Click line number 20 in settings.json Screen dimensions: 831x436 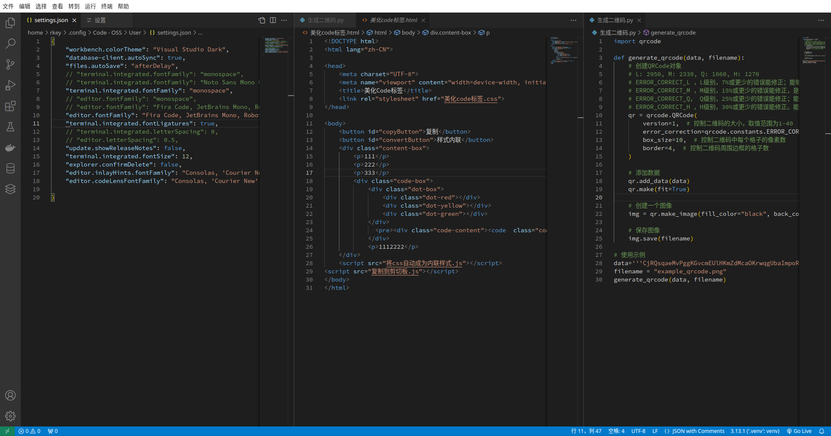pyautogui.click(x=36, y=198)
